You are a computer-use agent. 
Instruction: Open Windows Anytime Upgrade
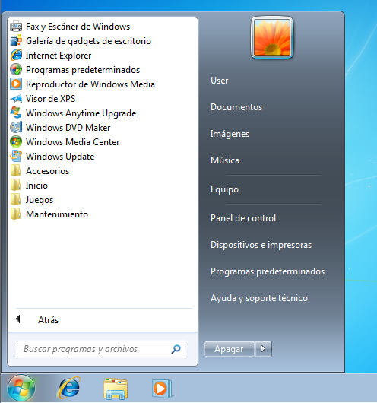[x=73, y=113]
